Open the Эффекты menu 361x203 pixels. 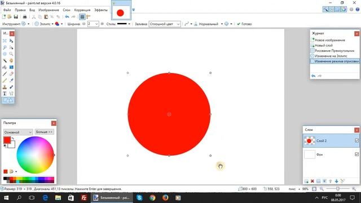(101, 10)
